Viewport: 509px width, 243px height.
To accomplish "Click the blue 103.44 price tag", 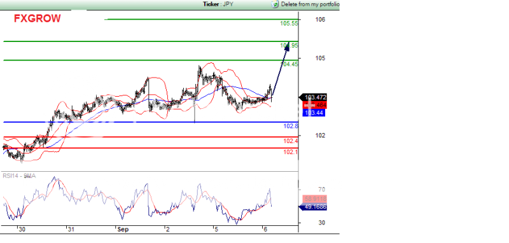I will [x=314, y=113].
